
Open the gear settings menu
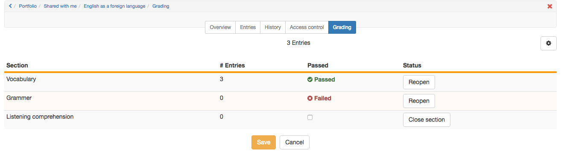click(x=549, y=43)
